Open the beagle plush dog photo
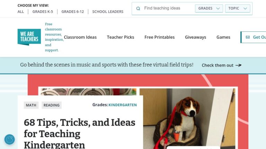 point(187,119)
